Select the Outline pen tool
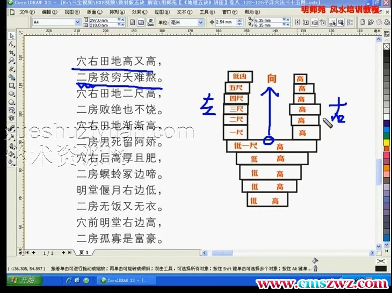392x293 pixels. 11,145
